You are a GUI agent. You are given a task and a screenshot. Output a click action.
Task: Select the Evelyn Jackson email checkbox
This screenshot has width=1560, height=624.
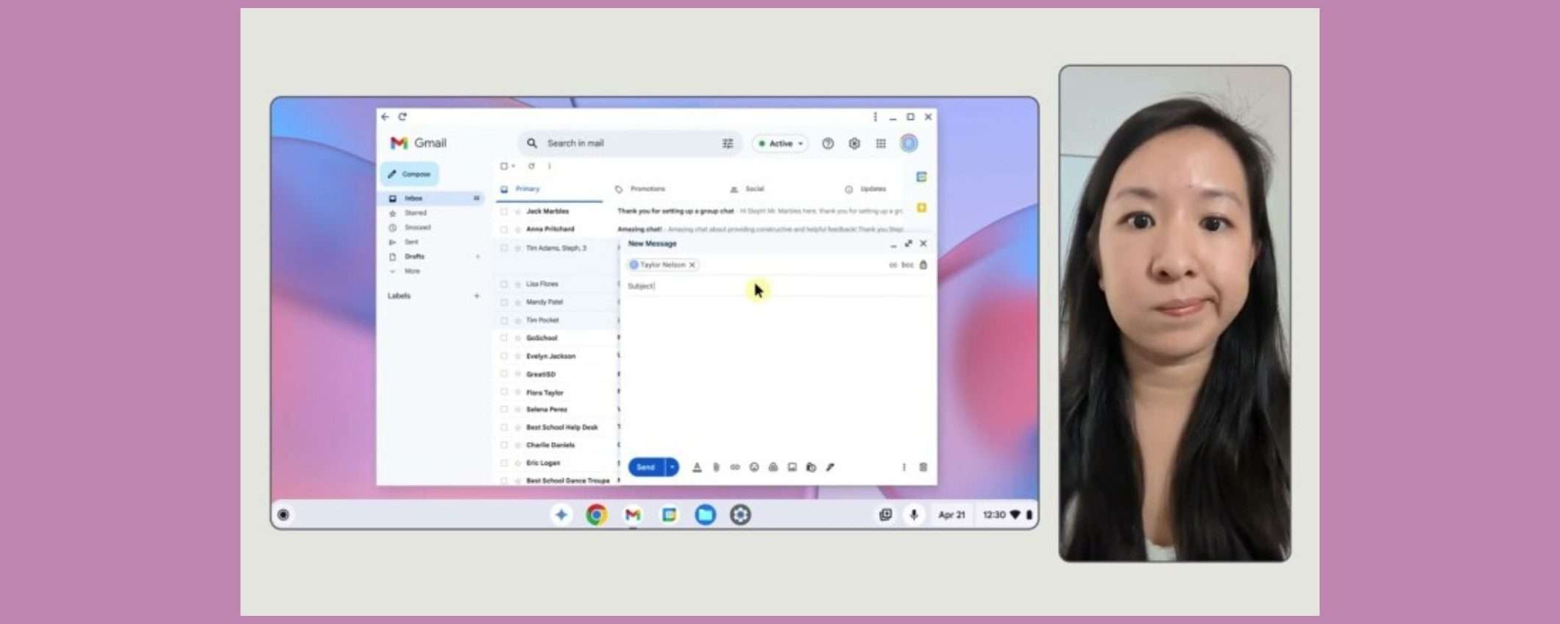[x=504, y=356]
